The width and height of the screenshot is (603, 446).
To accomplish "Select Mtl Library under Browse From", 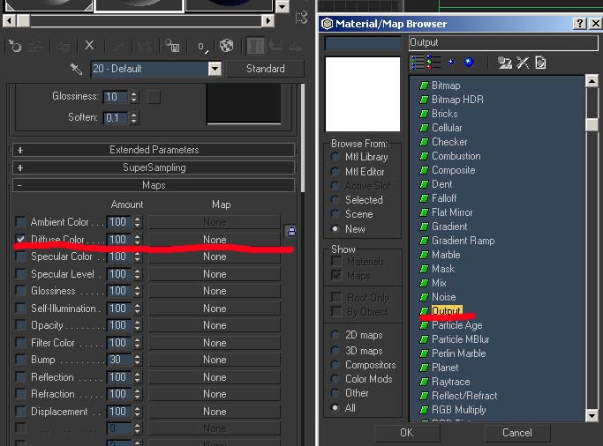I will (335, 157).
